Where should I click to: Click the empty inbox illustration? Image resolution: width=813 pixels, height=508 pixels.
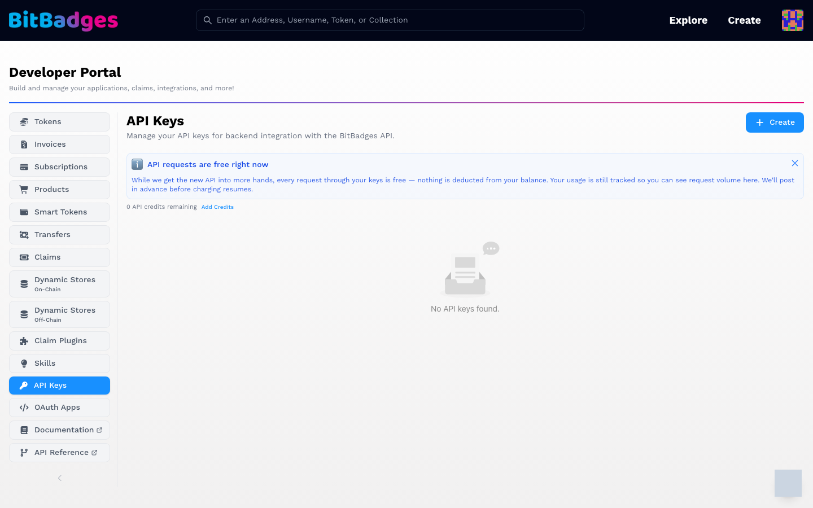click(x=469, y=269)
